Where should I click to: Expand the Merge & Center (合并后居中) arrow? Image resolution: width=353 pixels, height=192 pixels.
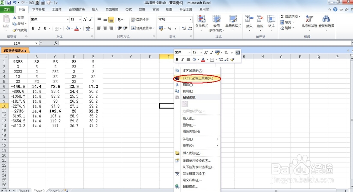coord(154,28)
